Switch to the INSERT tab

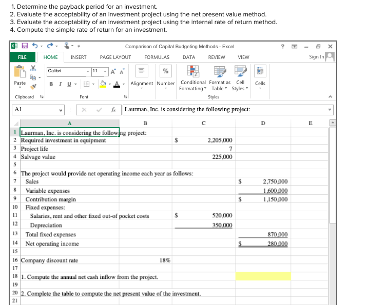79,57
